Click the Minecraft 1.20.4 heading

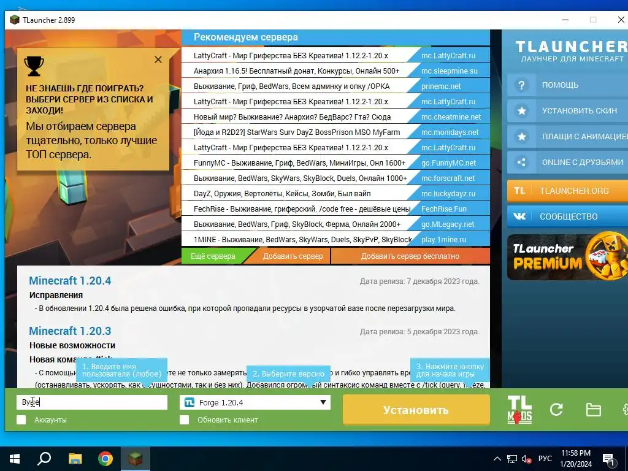pyautogui.click(x=70, y=281)
